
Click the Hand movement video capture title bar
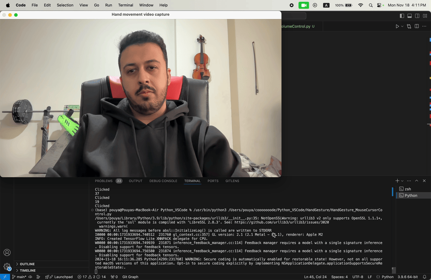[141, 14]
